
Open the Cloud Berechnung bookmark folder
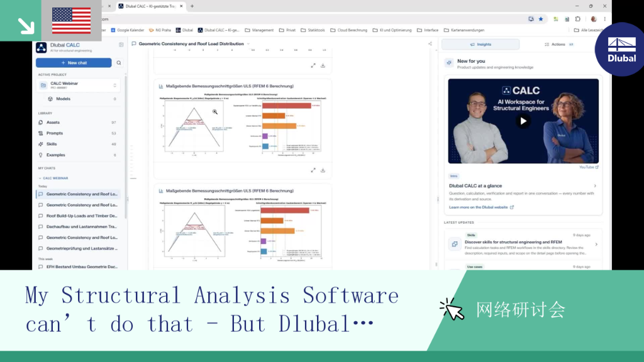(348, 30)
